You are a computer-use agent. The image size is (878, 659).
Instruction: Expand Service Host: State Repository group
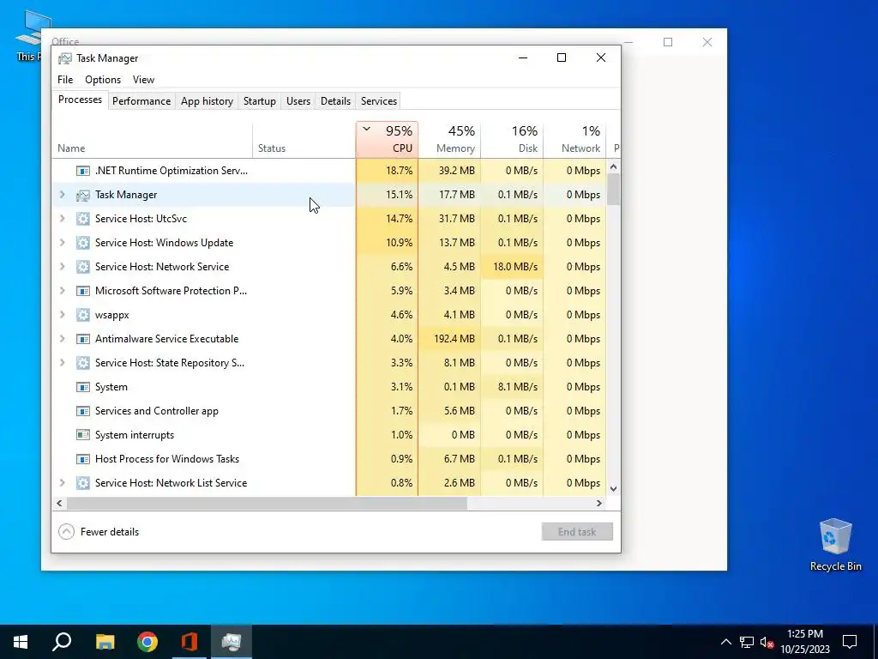[x=62, y=363]
